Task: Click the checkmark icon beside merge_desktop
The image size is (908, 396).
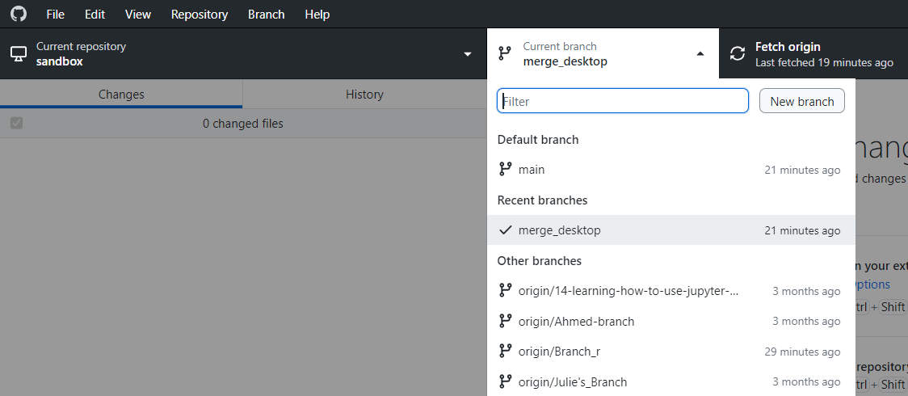Action: click(506, 230)
